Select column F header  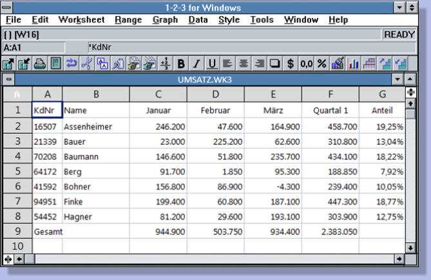pos(330,94)
